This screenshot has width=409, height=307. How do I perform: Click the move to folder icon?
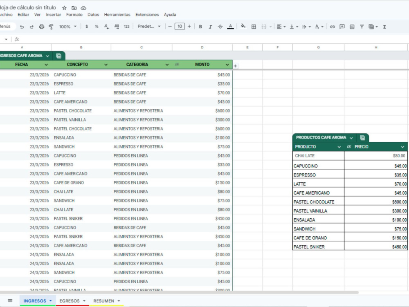[74, 8]
